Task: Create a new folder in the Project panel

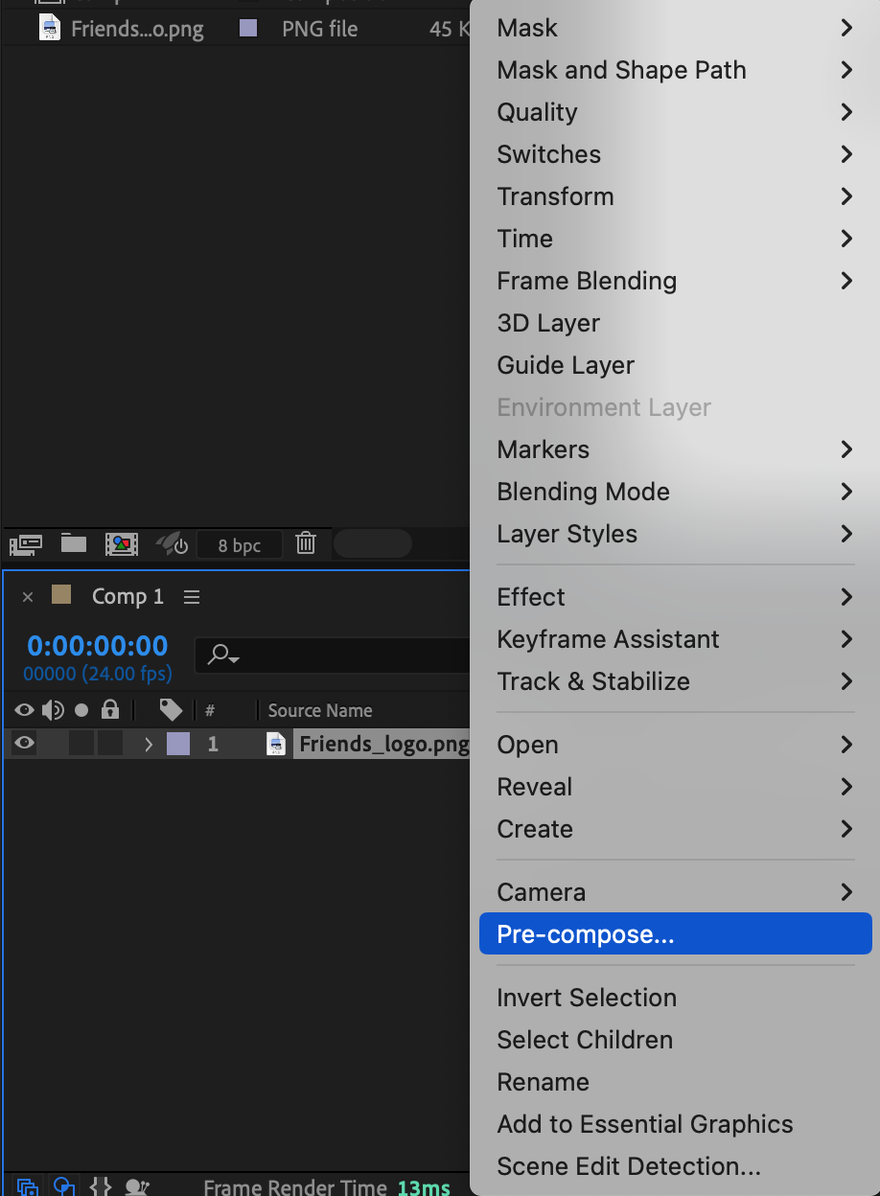Action: point(74,544)
